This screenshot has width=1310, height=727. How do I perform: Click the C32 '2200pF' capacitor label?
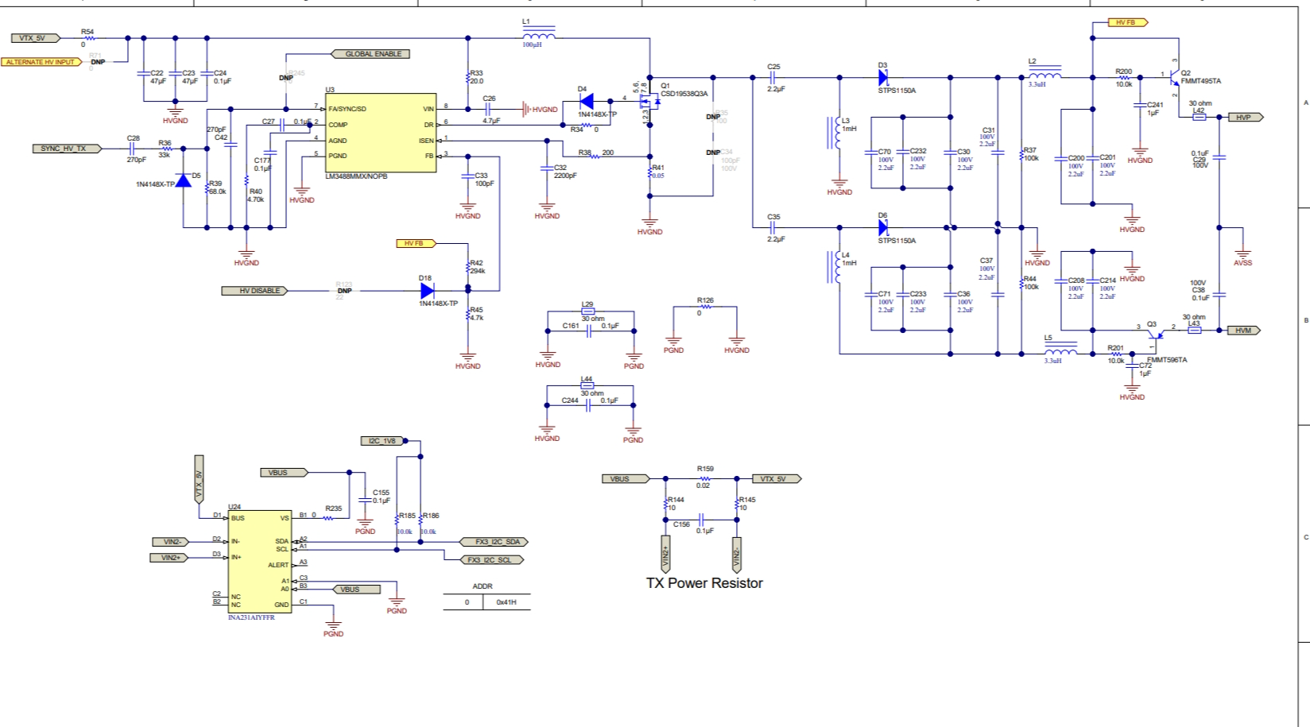pyautogui.click(x=566, y=176)
